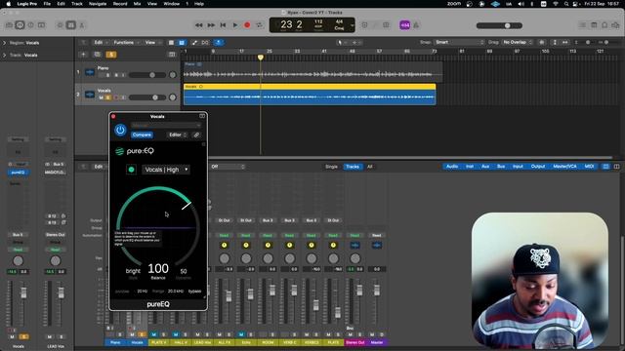The width and height of the screenshot is (625, 351).
Task: Expand the Track: Vocals inspector section
Action: (x=4, y=55)
